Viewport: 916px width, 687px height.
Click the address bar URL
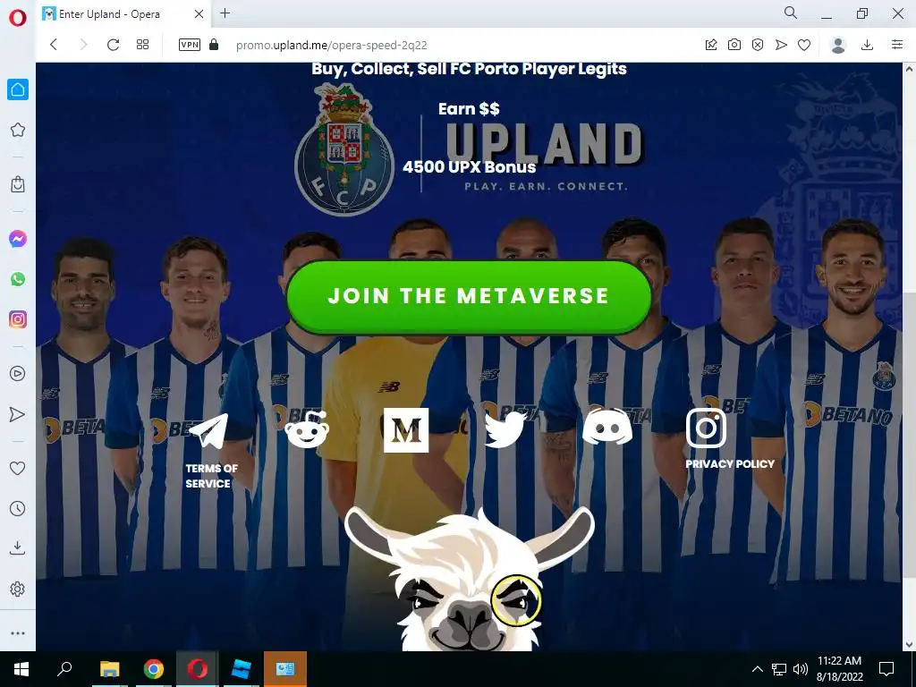[x=331, y=45]
